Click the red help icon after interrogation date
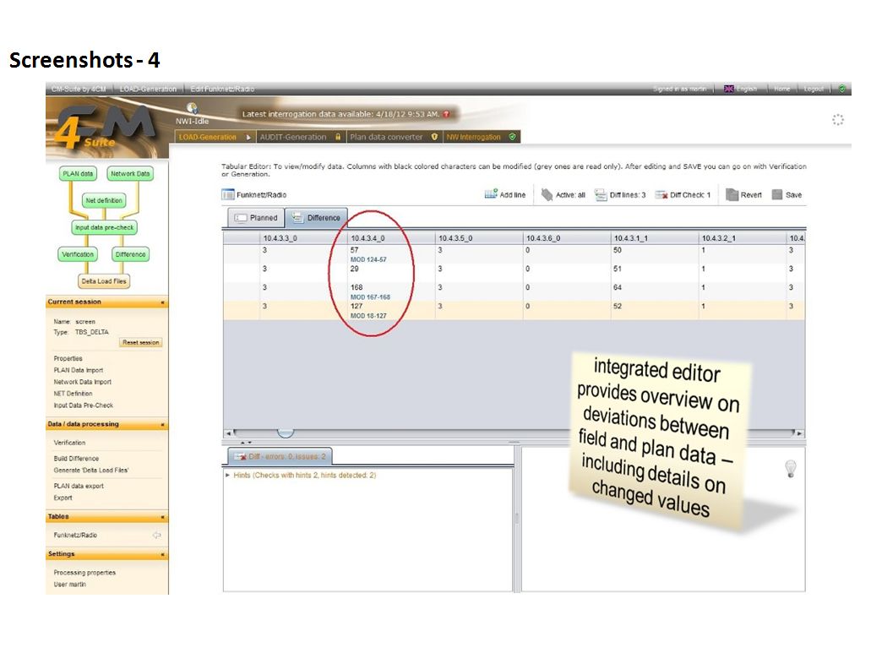 pos(446,114)
